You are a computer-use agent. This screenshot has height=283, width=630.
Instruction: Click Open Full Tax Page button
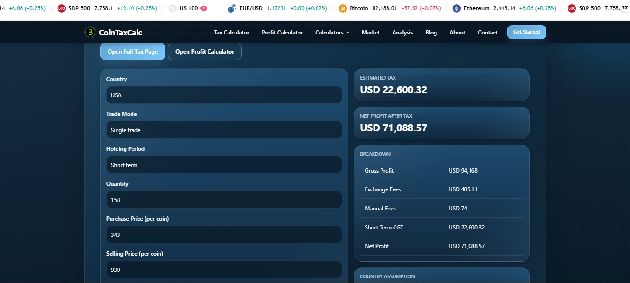tap(132, 51)
